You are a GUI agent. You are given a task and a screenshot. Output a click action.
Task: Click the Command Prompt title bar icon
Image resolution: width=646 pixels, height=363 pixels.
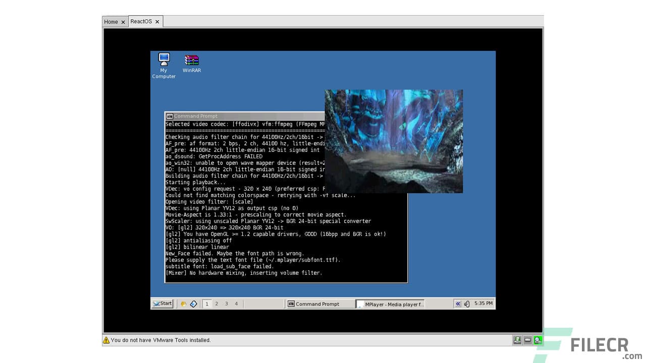170,116
